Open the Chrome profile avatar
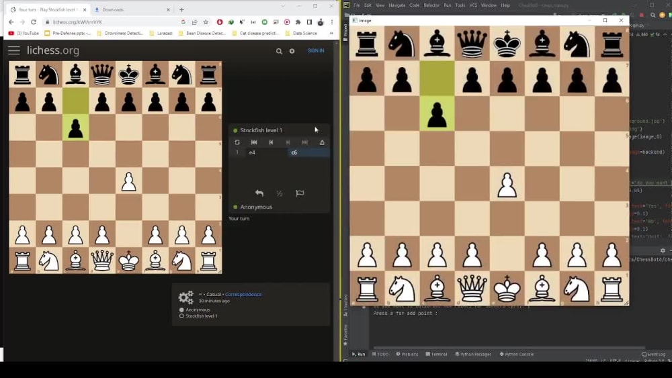 (320, 22)
